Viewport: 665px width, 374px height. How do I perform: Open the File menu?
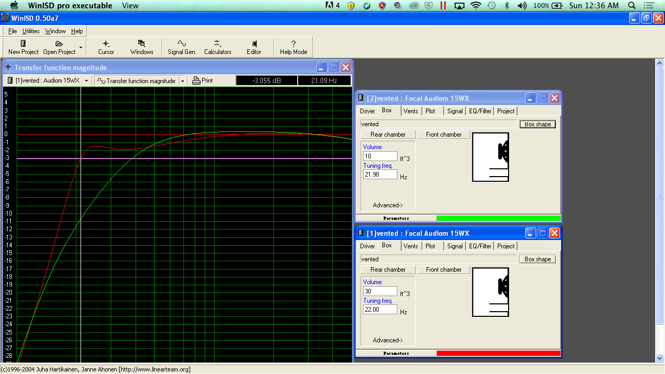click(12, 31)
